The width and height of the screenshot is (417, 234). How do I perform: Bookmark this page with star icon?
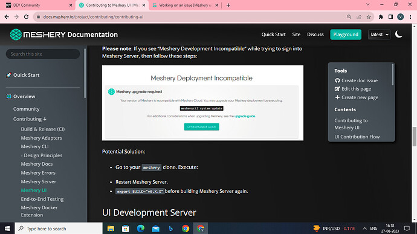[x=369, y=17]
